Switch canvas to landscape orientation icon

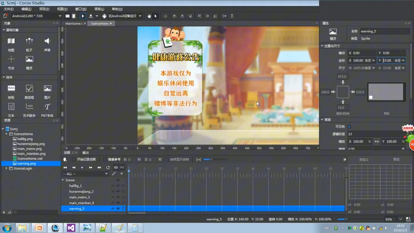67,16
